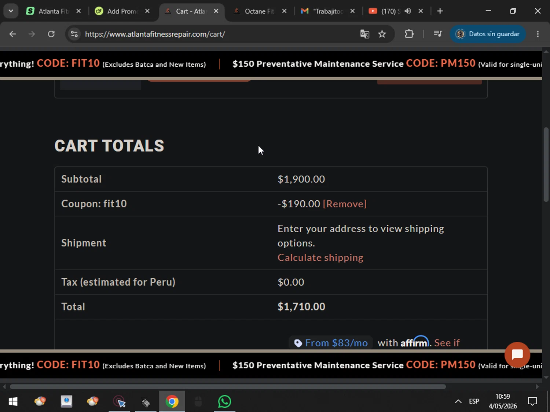Close the Gmail Trabajito tab
Viewport: 550px width, 412px height.
pos(352,11)
